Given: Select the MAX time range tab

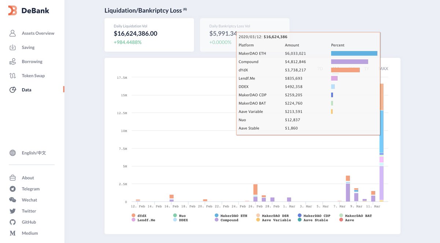Looking at the screenshot, I should click(x=384, y=69).
